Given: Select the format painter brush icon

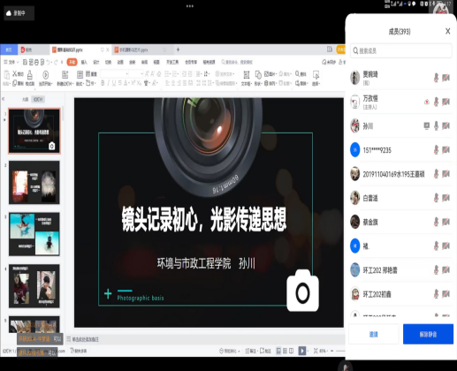Looking at the screenshot, I should point(30,75).
